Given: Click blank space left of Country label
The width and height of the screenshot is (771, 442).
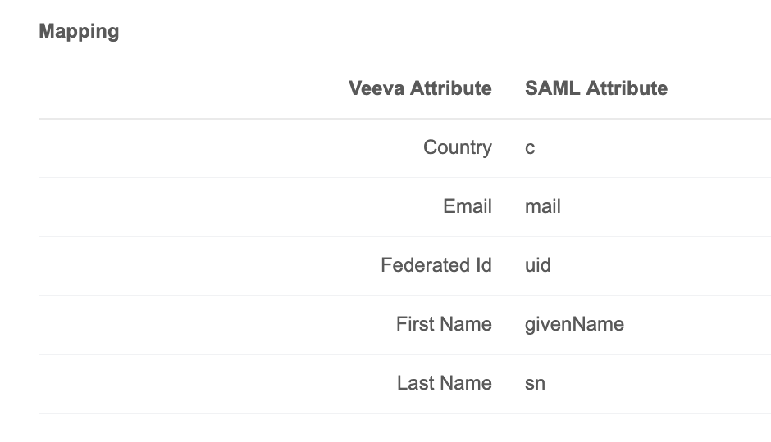Looking at the screenshot, I should click(205, 148).
